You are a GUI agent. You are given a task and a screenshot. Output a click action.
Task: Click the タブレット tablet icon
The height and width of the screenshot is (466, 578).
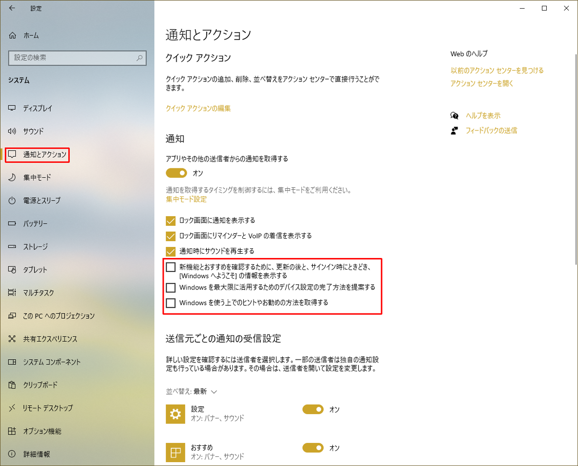(13, 270)
